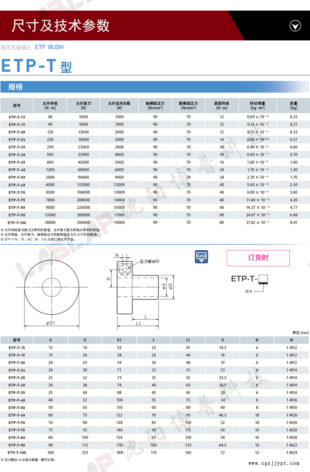Click 1-M22 screw value for ETP-T-90
This screenshot has width=310, height=472.
click(x=292, y=445)
